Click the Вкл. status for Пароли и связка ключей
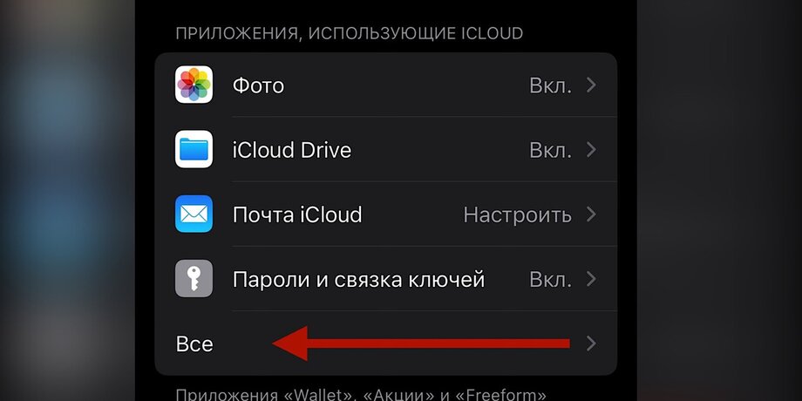This screenshot has width=802, height=401. point(550,280)
